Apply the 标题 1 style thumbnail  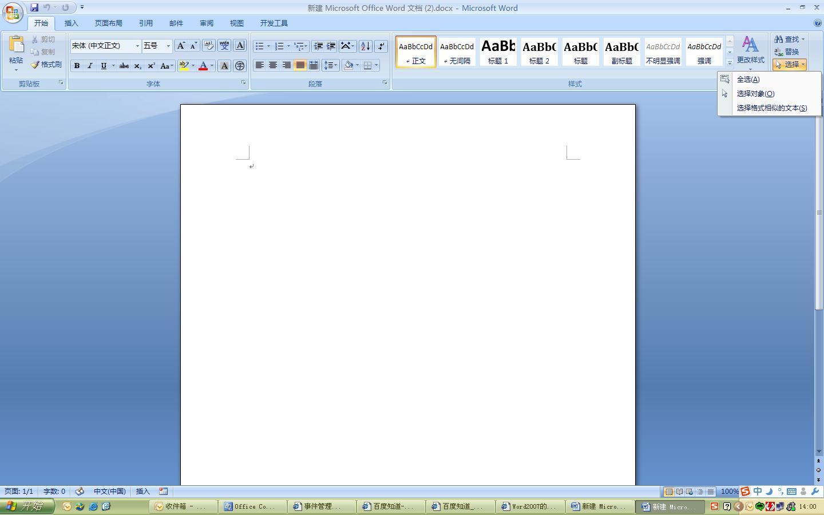tap(498, 51)
